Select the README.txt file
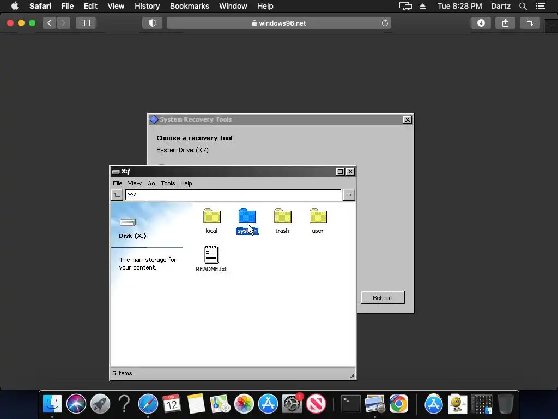The image size is (558, 419). coord(211,259)
